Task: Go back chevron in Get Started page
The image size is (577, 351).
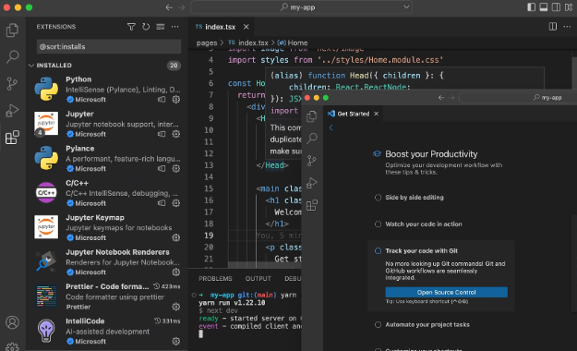Action: point(331,127)
